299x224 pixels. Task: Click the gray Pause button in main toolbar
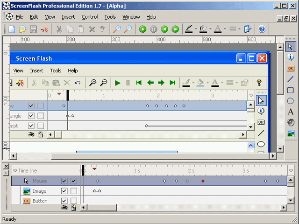(154, 29)
